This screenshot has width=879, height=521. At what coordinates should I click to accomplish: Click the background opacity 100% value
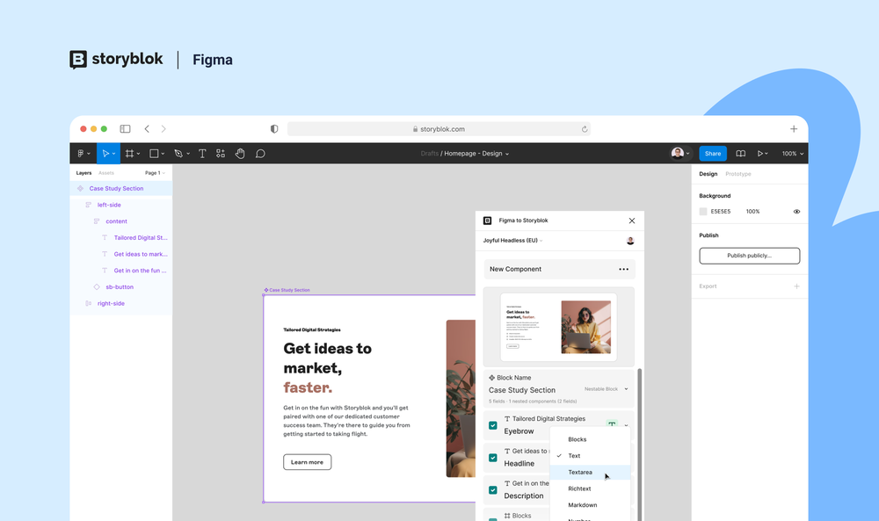click(752, 212)
